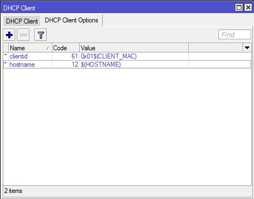Viewport: 254px width, 199px height.
Task: Select the clientid row name
Action: click(19, 56)
